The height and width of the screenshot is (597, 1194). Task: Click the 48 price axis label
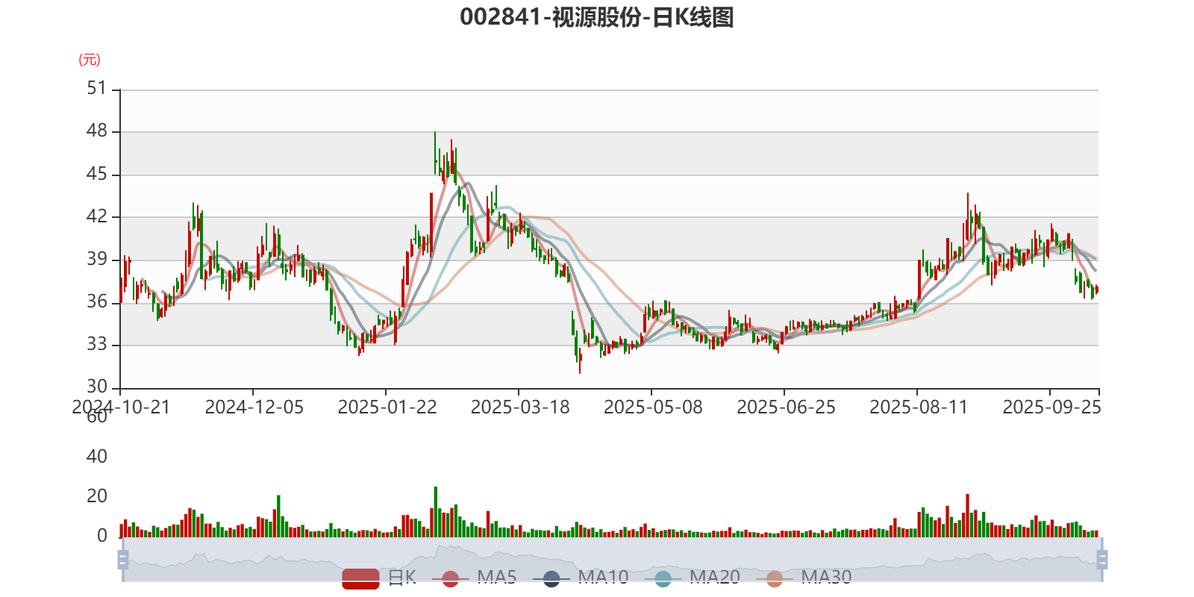click(97, 131)
